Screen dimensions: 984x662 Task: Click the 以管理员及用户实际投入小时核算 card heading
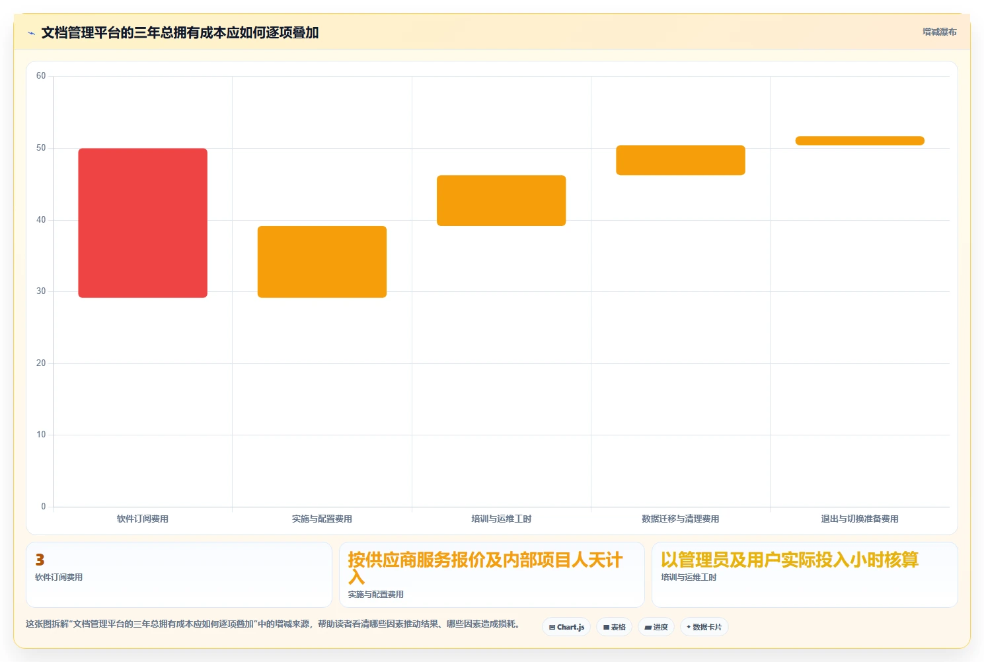[x=790, y=560]
